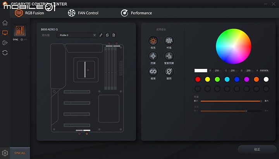Click the SYNC ALL button
This screenshot has height=159, width=279.
(x=20, y=153)
